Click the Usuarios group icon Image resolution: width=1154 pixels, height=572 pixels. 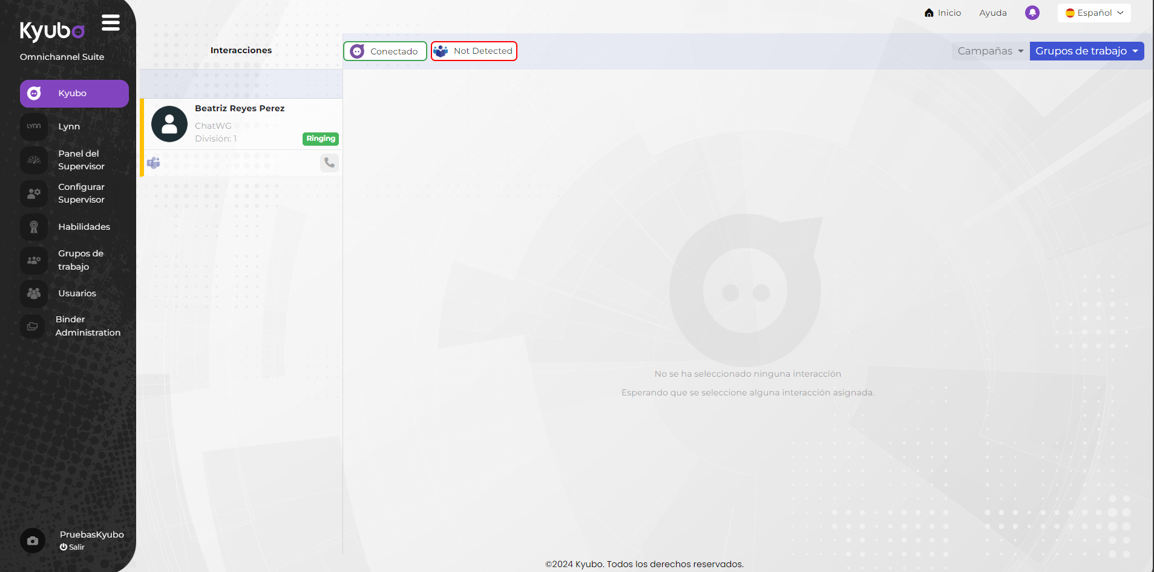click(34, 293)
